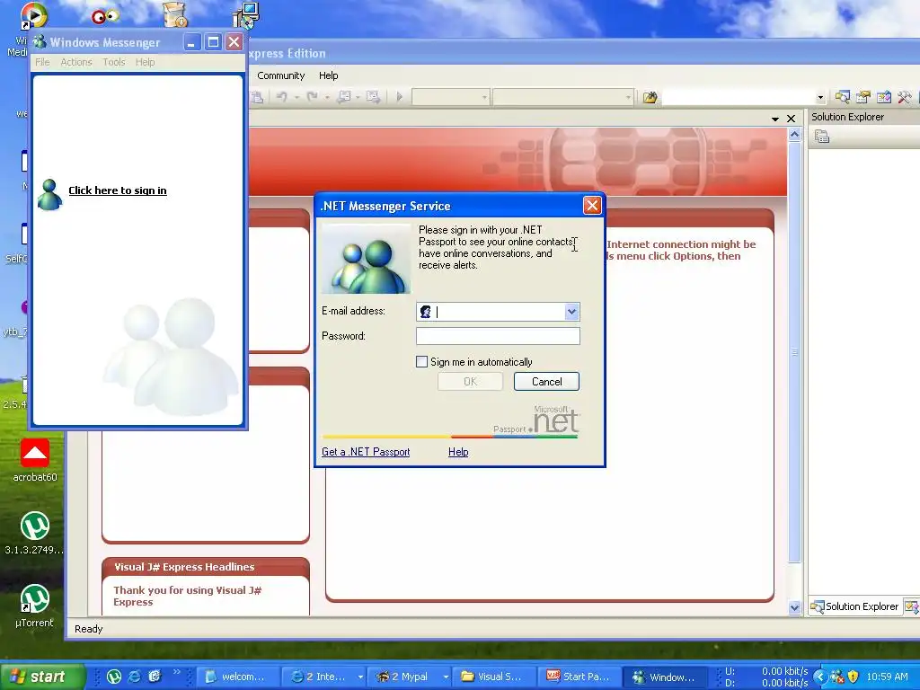Viewport: 920px width, 690px height.
Task: Click the Navigate Forward toolbar icon
Action: point(373,97)
